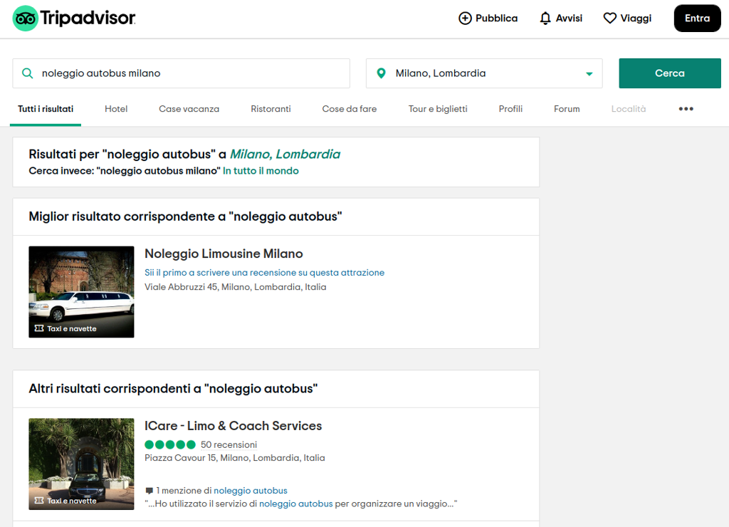Viewport: 729px width, 527px height.
Task: Click the In tutto il mondo link
Action: click(x=261, y=171)
